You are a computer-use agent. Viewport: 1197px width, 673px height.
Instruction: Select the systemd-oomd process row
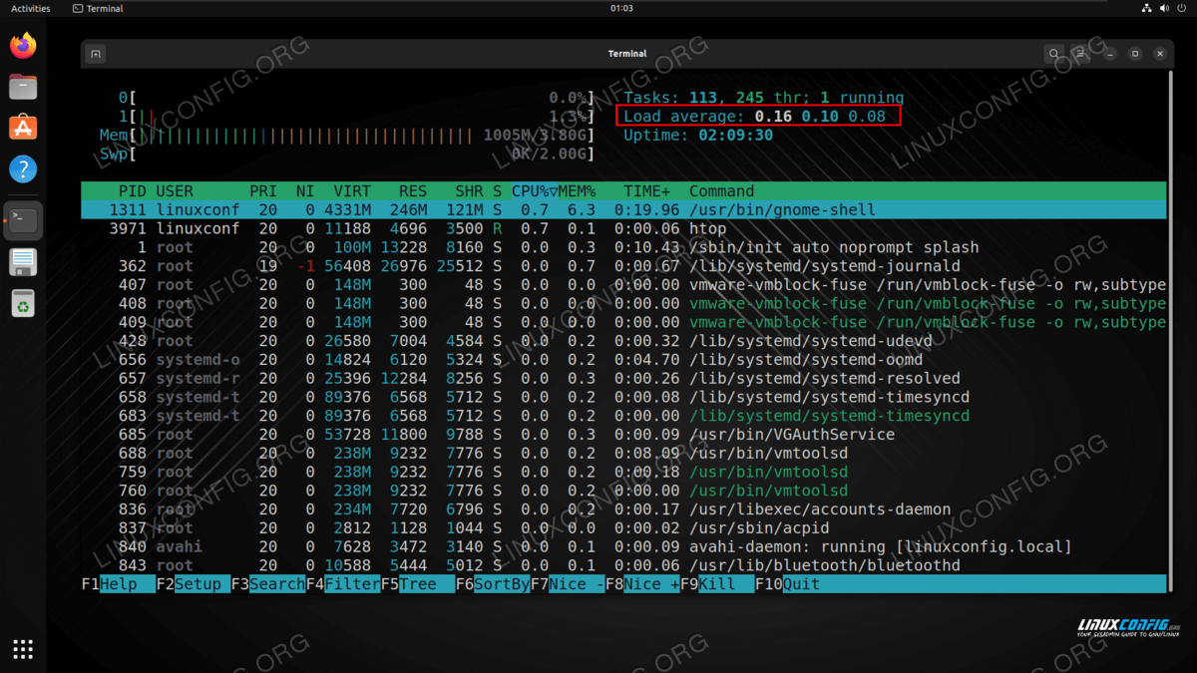pos(623,360)
